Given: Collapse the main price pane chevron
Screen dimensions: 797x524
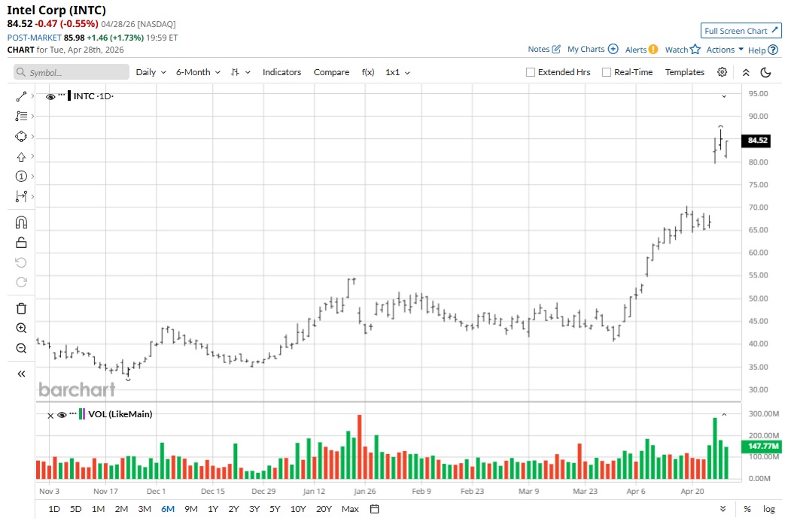Looking at the screenshot, I should (x=724, y=96).
